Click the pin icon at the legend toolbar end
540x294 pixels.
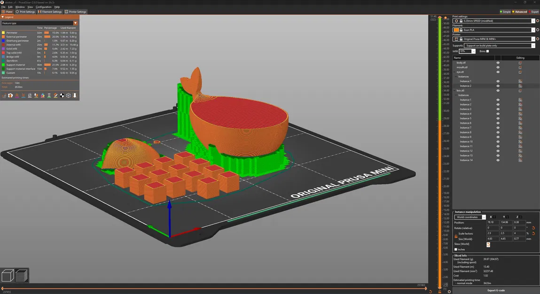pos(75,95)
